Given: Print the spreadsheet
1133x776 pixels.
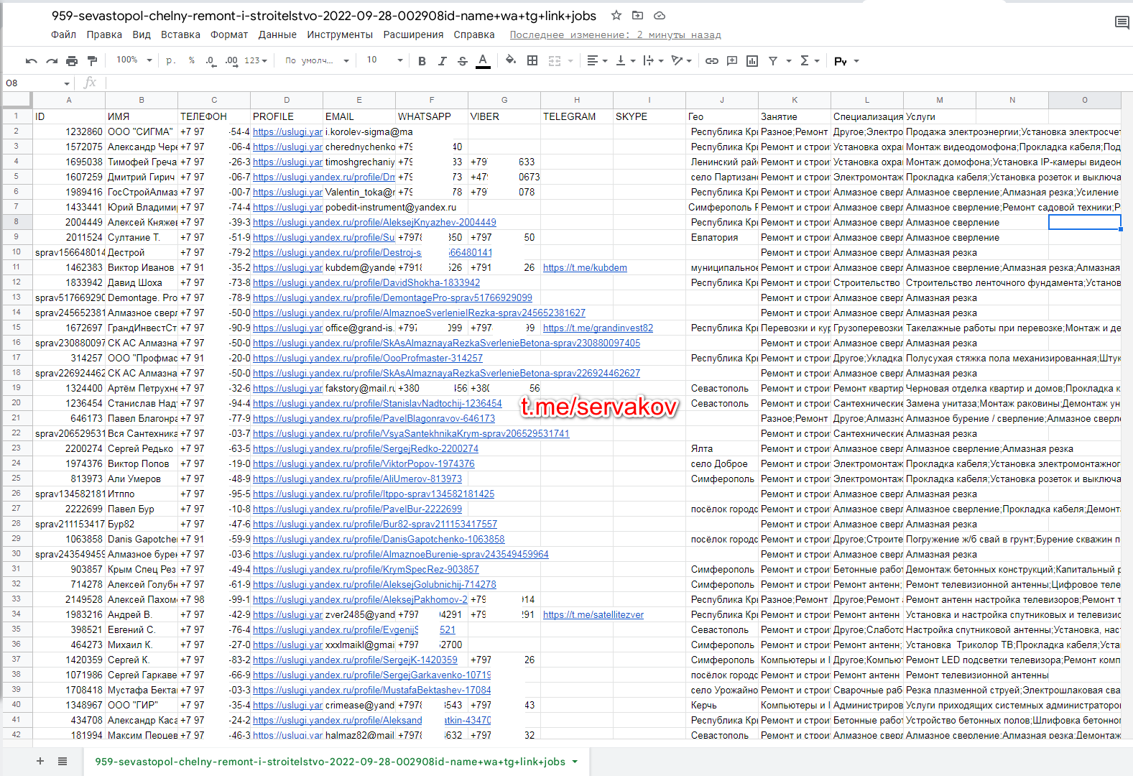Looking at the screenshot, I should click(x=72, y=61).
